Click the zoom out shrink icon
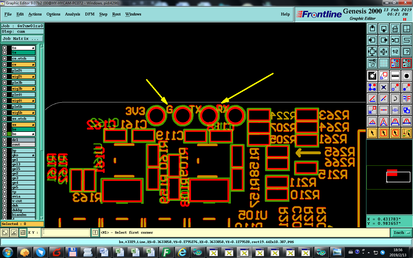Screen dimensions: 413x258 (384, 52)
